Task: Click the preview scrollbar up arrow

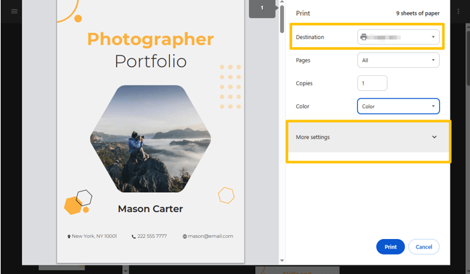Action: coord(282,2)
